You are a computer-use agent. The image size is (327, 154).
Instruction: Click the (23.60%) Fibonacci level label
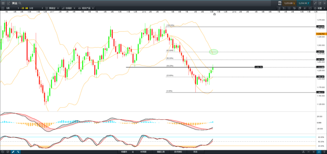170,76
